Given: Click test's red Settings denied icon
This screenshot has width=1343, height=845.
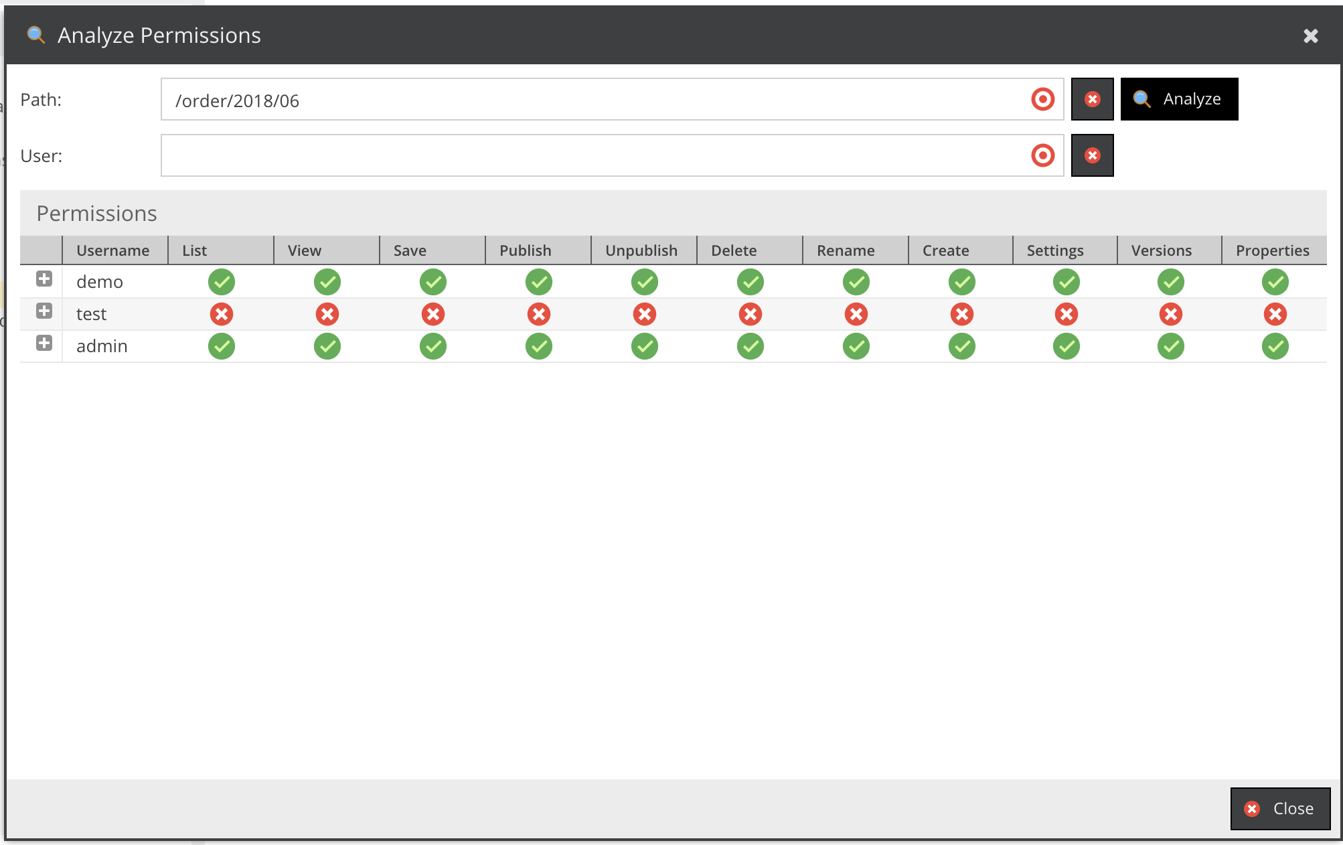Looking at the screenshot, I should tap(1066, 314).
